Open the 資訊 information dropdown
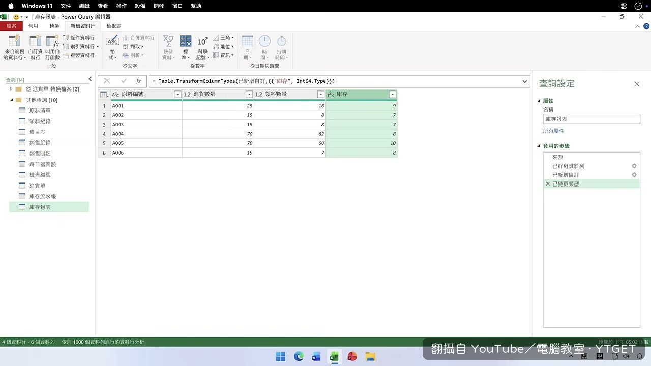This screenshot has height=366, width=651. (x=223, y=55)
